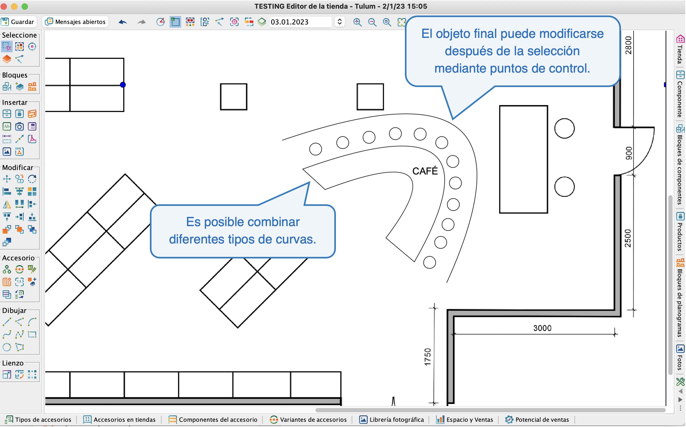Click the align left icon in Modificar
Screen dimensions: 686x427
(7, 192)
